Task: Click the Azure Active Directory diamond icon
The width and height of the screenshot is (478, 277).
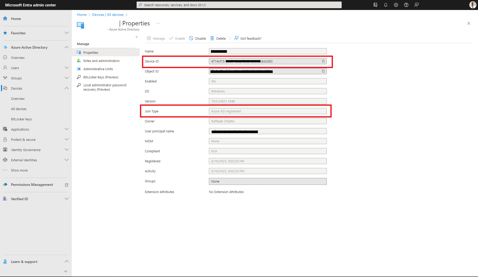Action: (x=5, y=47)
